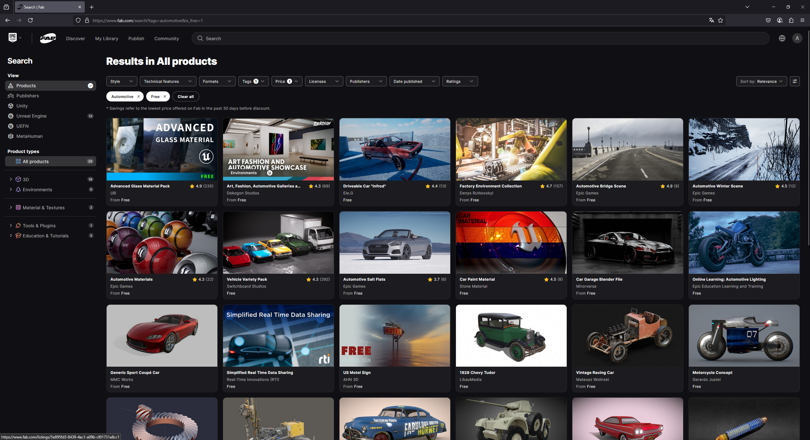Screen dimensions: 810x440
Task: Open the Licenses filter dropdown
Action: [x=324, y=81]
